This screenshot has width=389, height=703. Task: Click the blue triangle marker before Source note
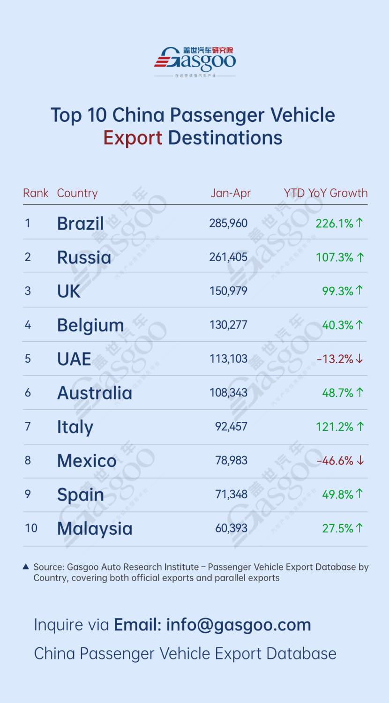coord(26,567)
